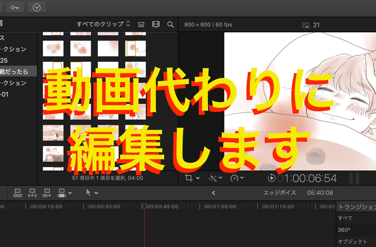Click Connect clip to primary storyline button
This screenshot has height=247, width=376.
pos(18,193)
